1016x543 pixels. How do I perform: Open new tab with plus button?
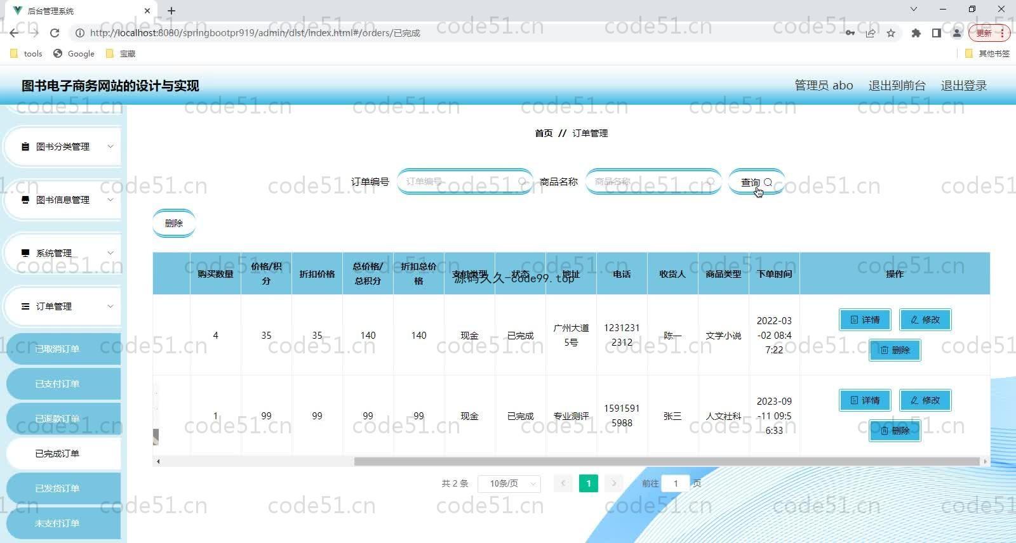171,11
